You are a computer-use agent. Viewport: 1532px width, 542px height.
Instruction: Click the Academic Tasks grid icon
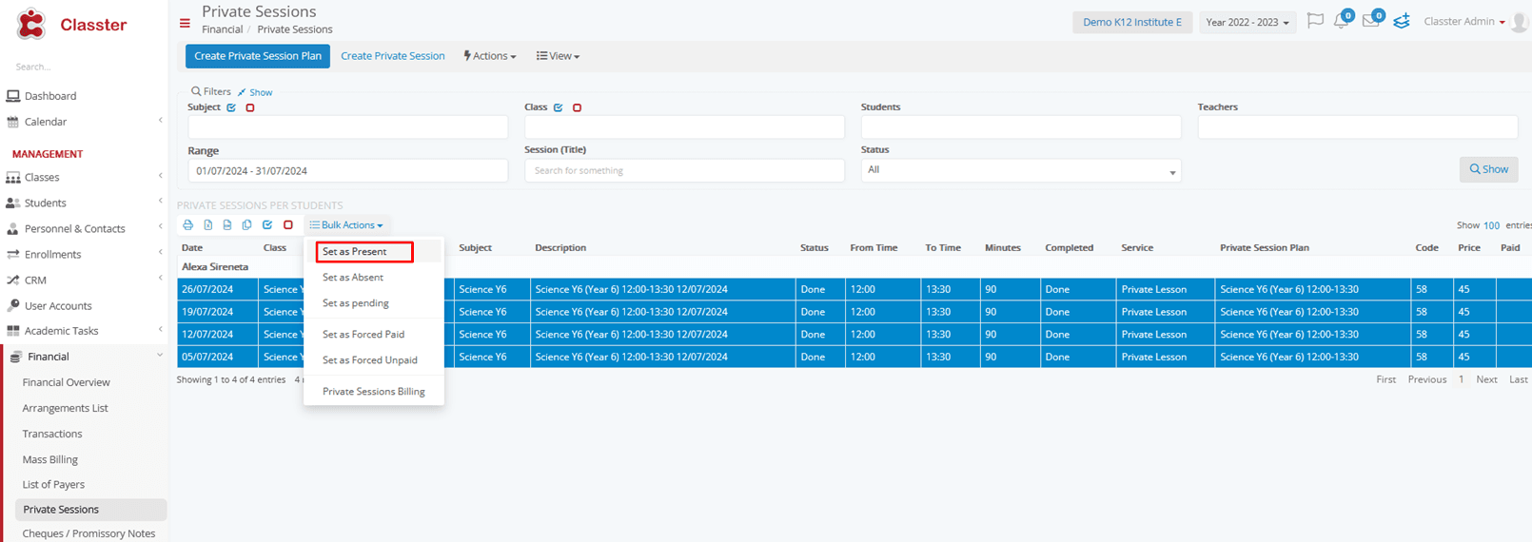click(x=13, y=331)
